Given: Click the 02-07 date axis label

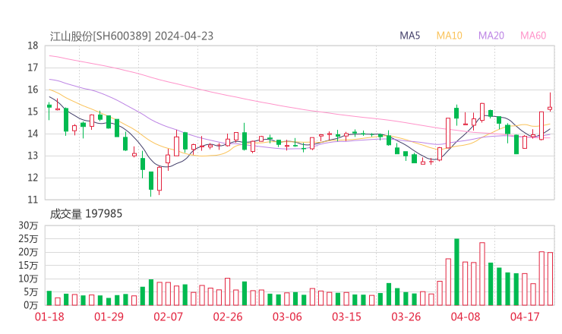Looking at the screenshot, I should (169, 317).
